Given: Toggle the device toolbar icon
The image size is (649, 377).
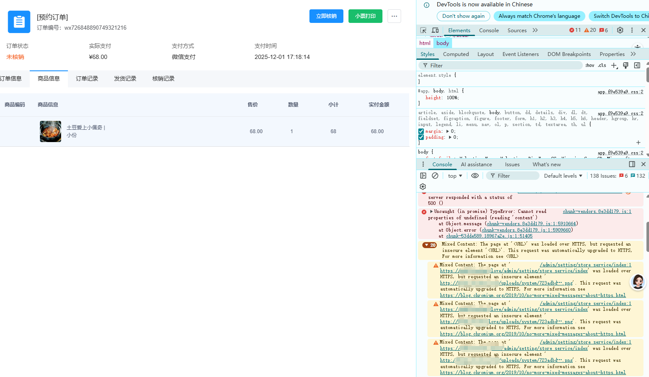Looking at the screenshot, I should click(435, 30).
